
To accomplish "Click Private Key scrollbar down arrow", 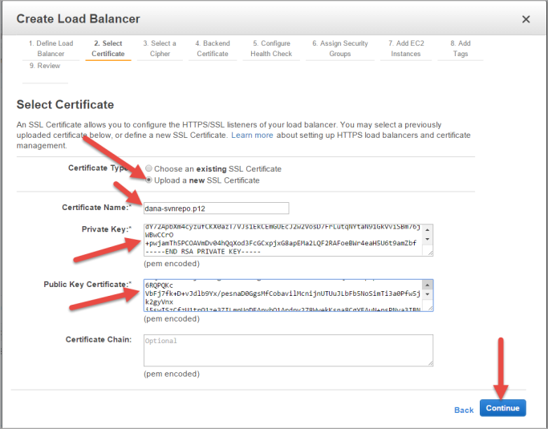I will [427, 239].
